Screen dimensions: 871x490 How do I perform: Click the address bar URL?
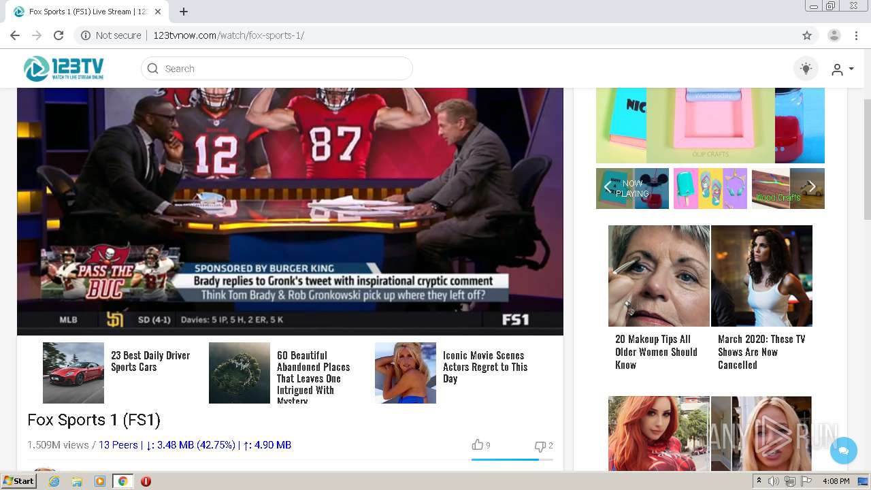[228, 35]
